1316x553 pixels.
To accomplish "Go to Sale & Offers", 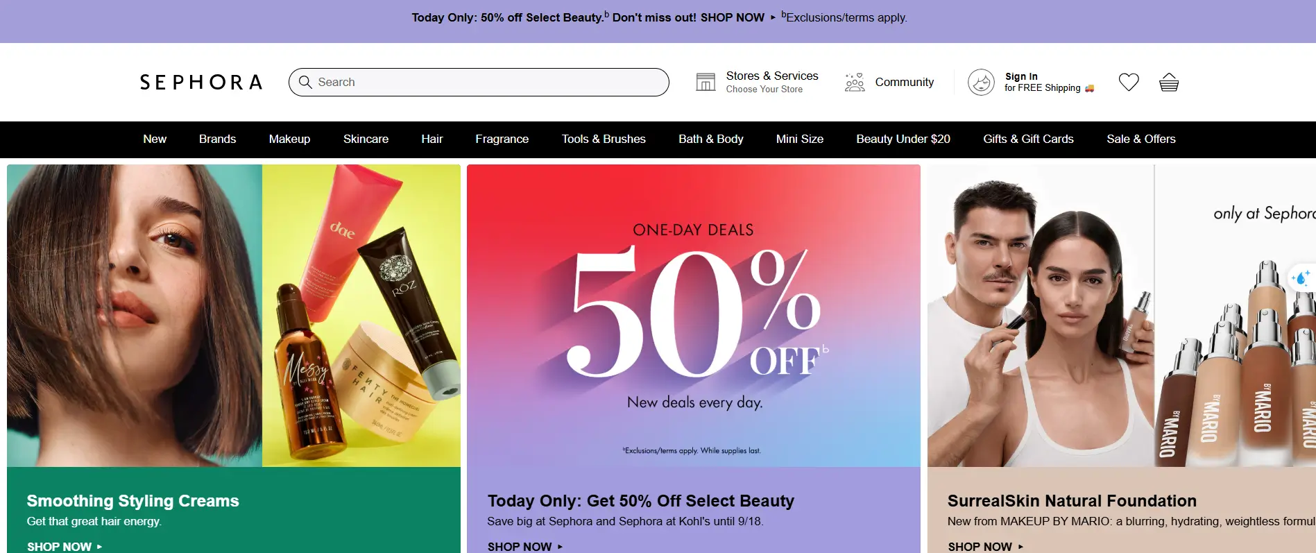I will pos(1140,139).
